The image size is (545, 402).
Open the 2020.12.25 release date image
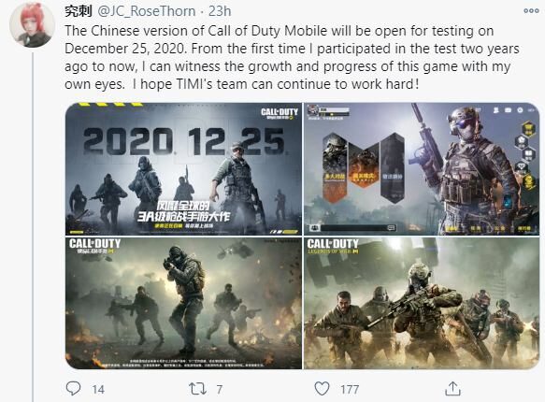183,169
